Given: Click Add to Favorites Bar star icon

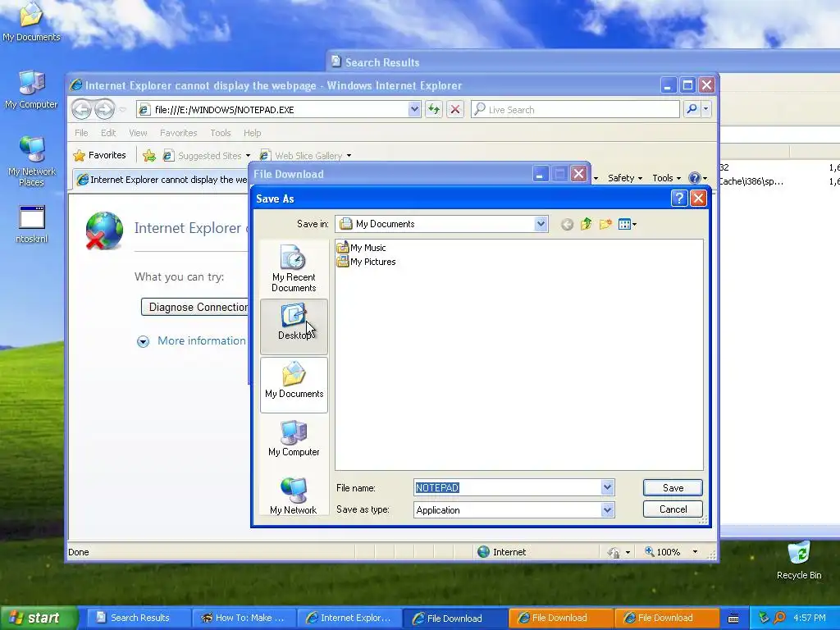Looking at the screenshot, I should 149,156.
